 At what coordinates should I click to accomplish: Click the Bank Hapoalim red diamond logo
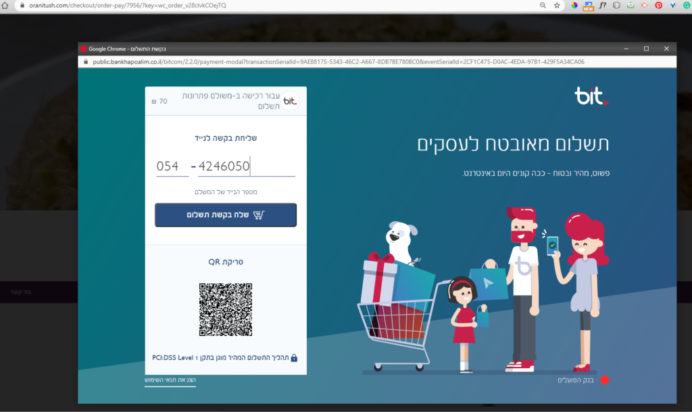(605, 380)
